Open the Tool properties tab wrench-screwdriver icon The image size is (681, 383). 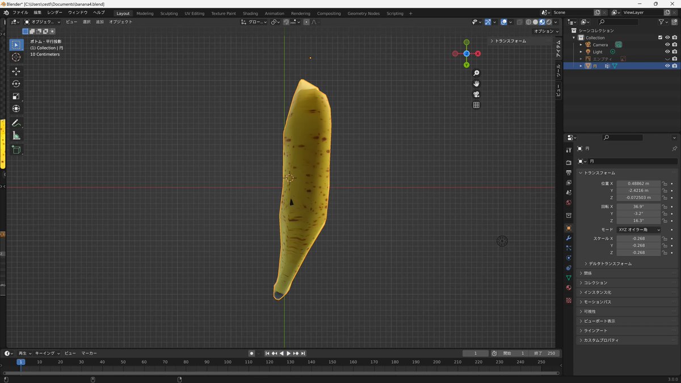[x=569, y=150]
